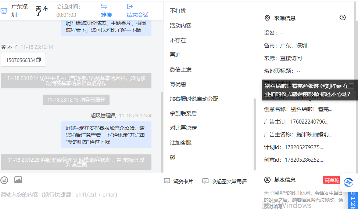Image resolution: width=358 pixels, height=209 pixels.
Task: Click the 来源：直接访问 row
Action: (283, 58)
